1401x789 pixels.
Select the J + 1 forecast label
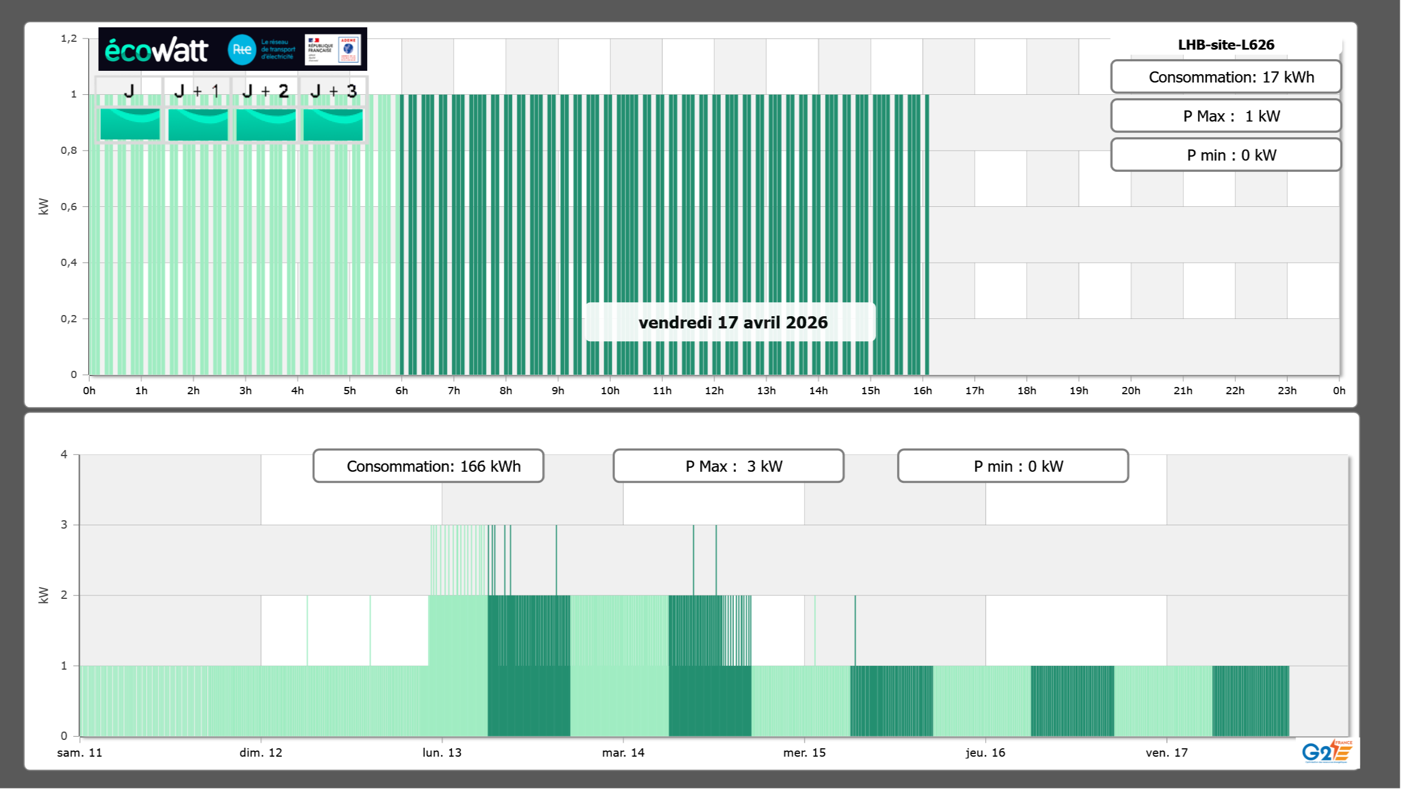pyautogui.click(x=197, y=91)
